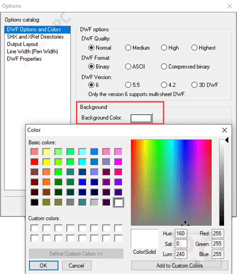Viewport: 237px width, 274px height.
Task: Confirm color with OK button
Action: (x=43, y=265)
